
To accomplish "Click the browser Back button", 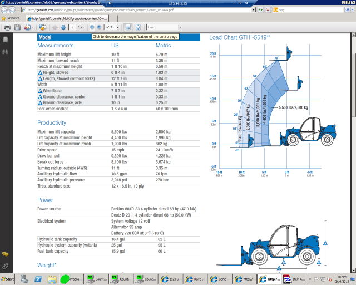I will coord(4,10).
